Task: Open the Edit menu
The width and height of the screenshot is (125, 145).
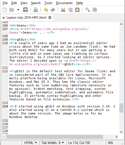Action: 14,3
